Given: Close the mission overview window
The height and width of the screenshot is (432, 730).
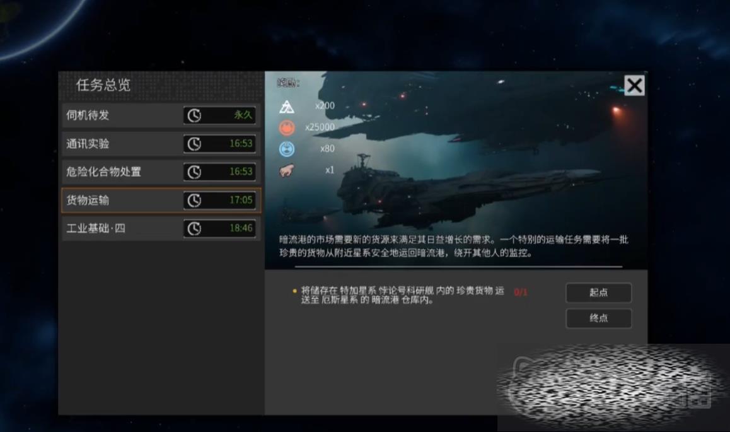Looking at the screenshot, I should 634,85.
